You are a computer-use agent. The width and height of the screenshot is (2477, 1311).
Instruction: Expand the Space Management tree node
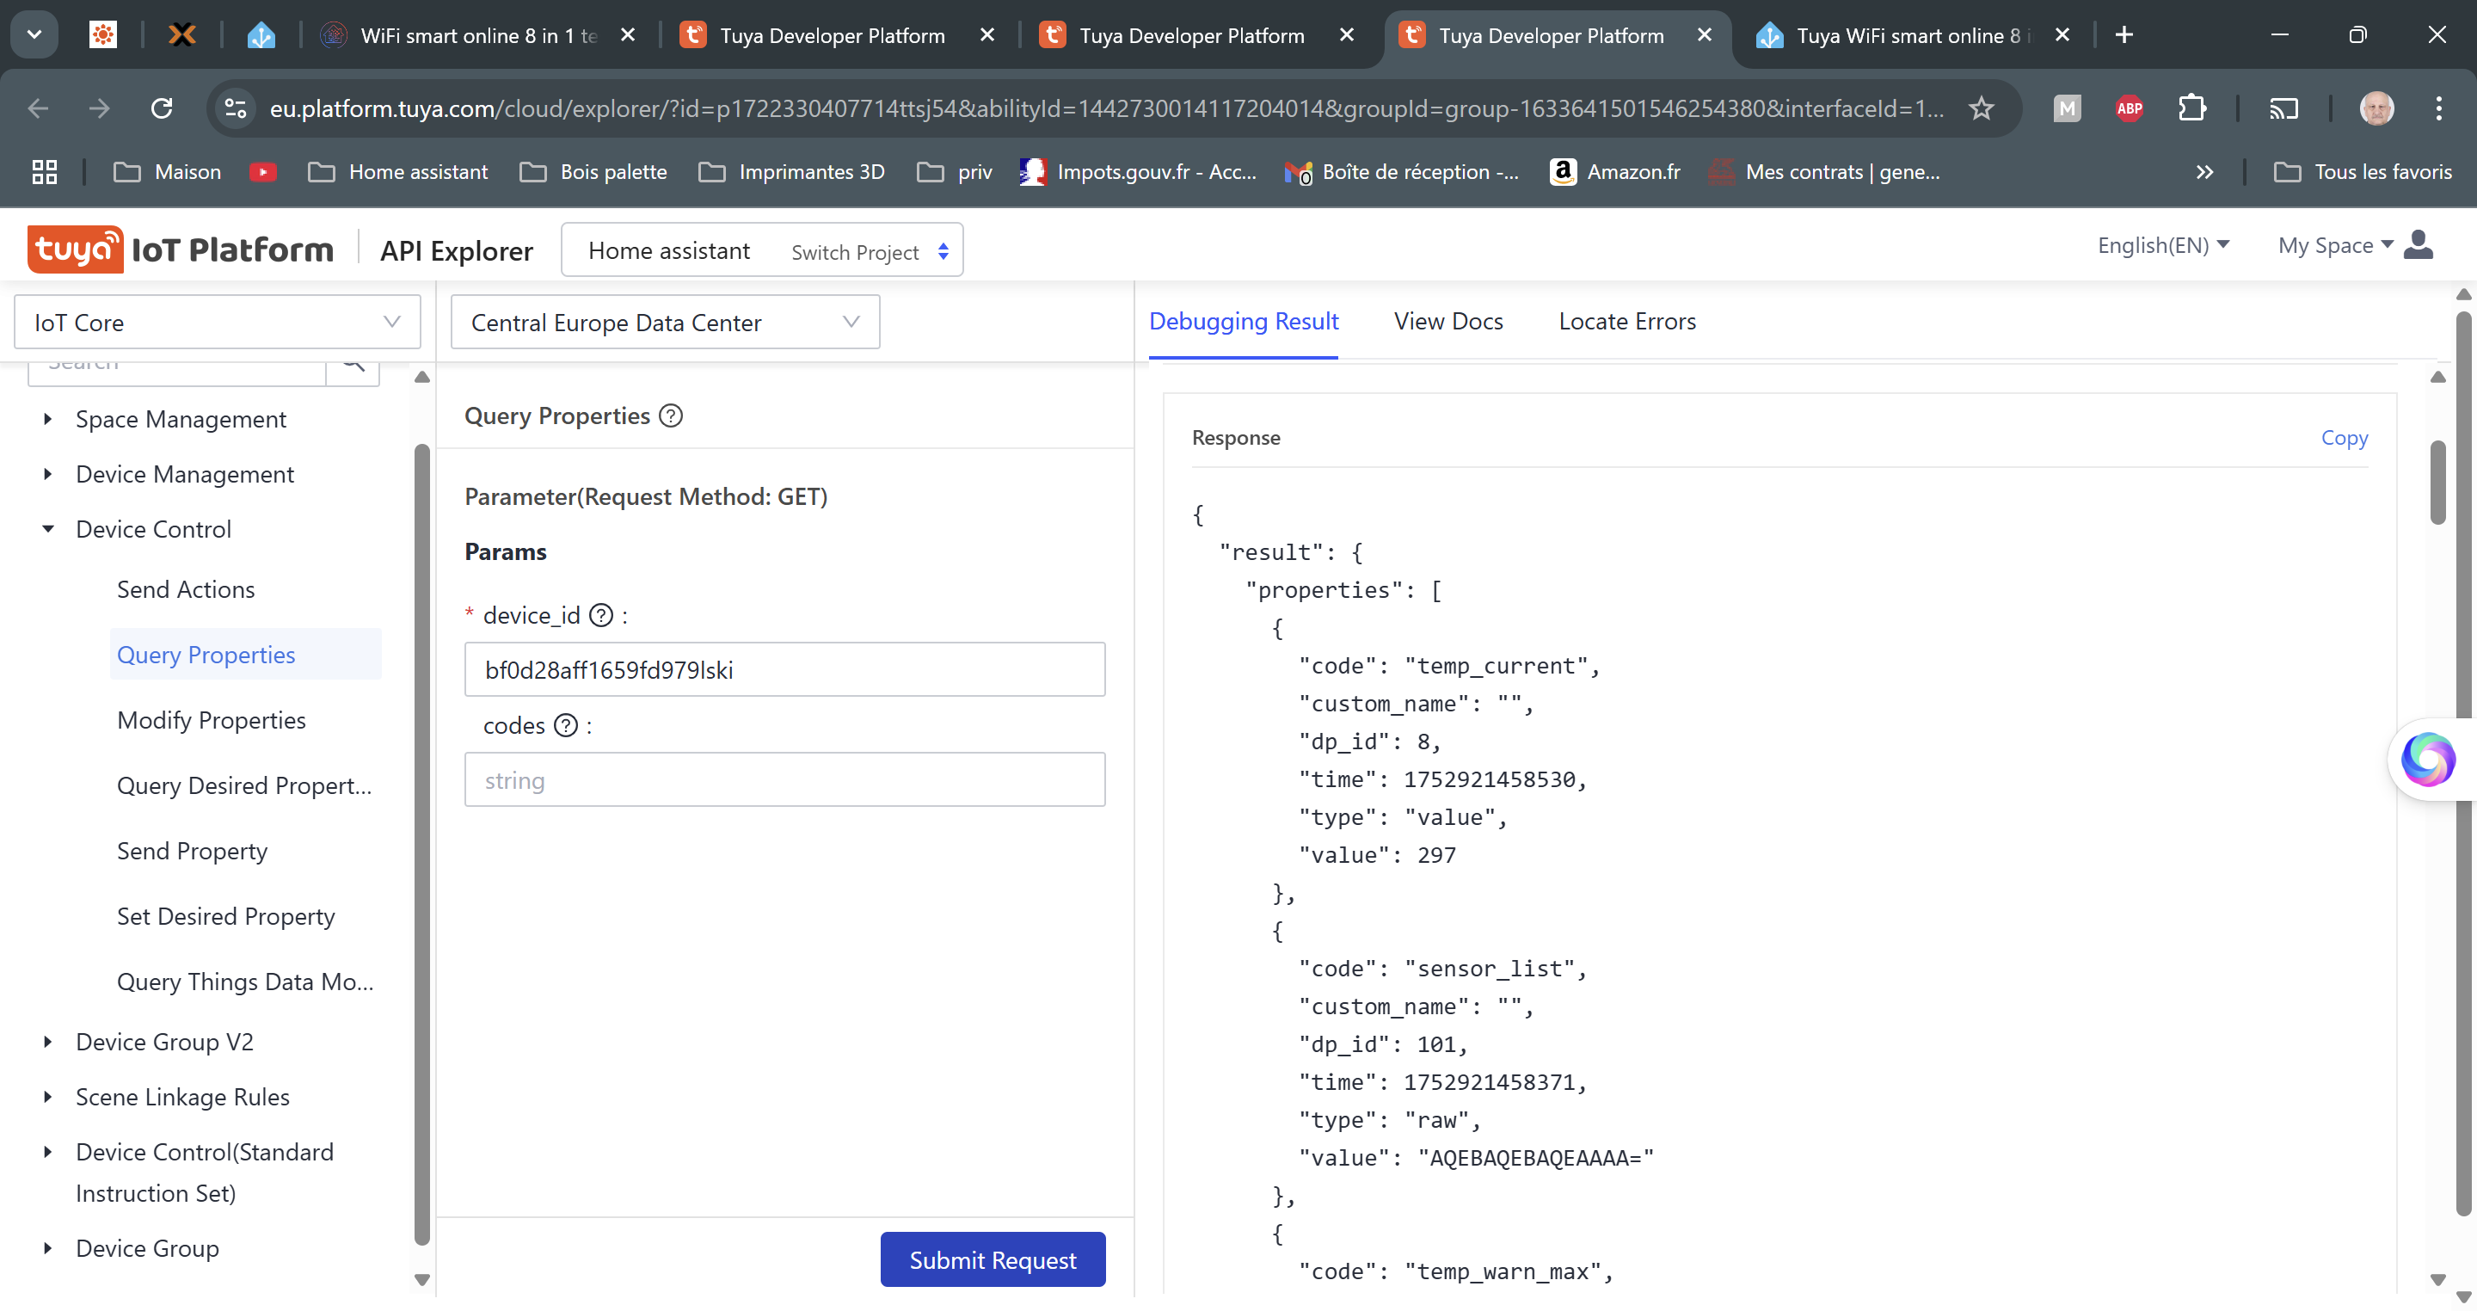tap(48, 420)
